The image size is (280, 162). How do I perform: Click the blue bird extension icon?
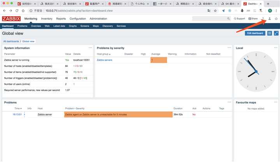[224, 11]
